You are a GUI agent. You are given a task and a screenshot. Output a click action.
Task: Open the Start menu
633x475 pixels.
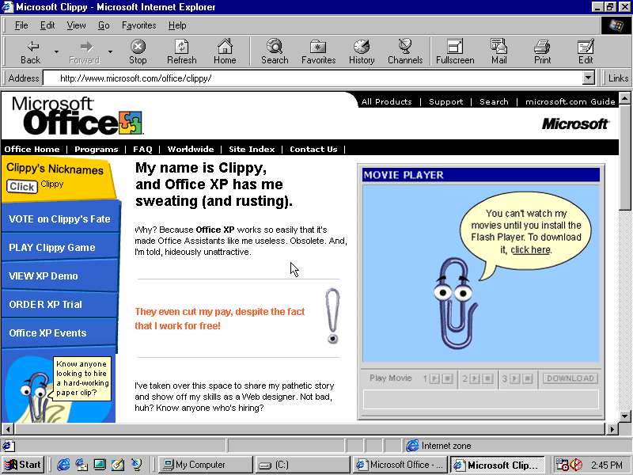point(23,465)
